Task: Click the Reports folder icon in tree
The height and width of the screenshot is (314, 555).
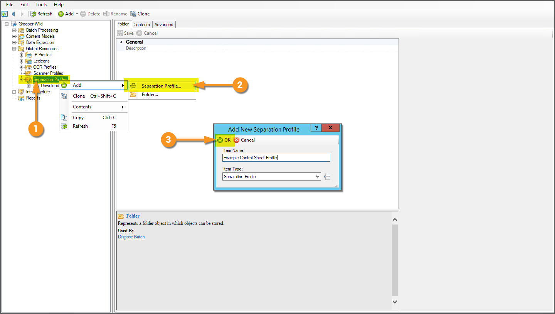Action: click(x=21, y=98)
